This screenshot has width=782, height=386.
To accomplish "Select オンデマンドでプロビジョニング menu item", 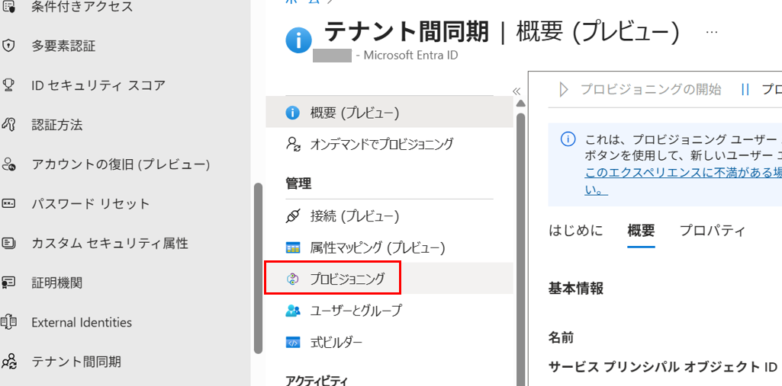I will pyautogui.click(x=389, y=144).
